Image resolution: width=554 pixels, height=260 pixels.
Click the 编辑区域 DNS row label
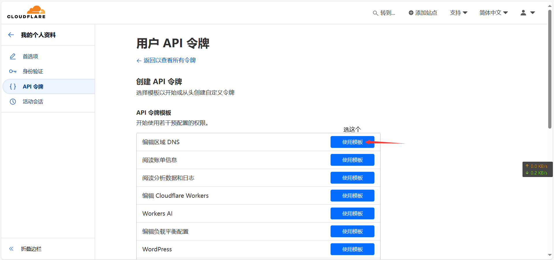pyautogui.click(x=161, y=142)
